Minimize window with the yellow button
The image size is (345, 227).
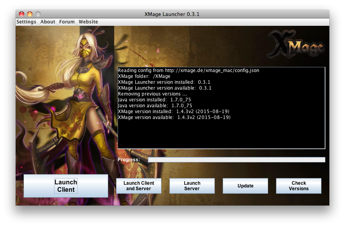pyautogui.click(x=30, y=14)
